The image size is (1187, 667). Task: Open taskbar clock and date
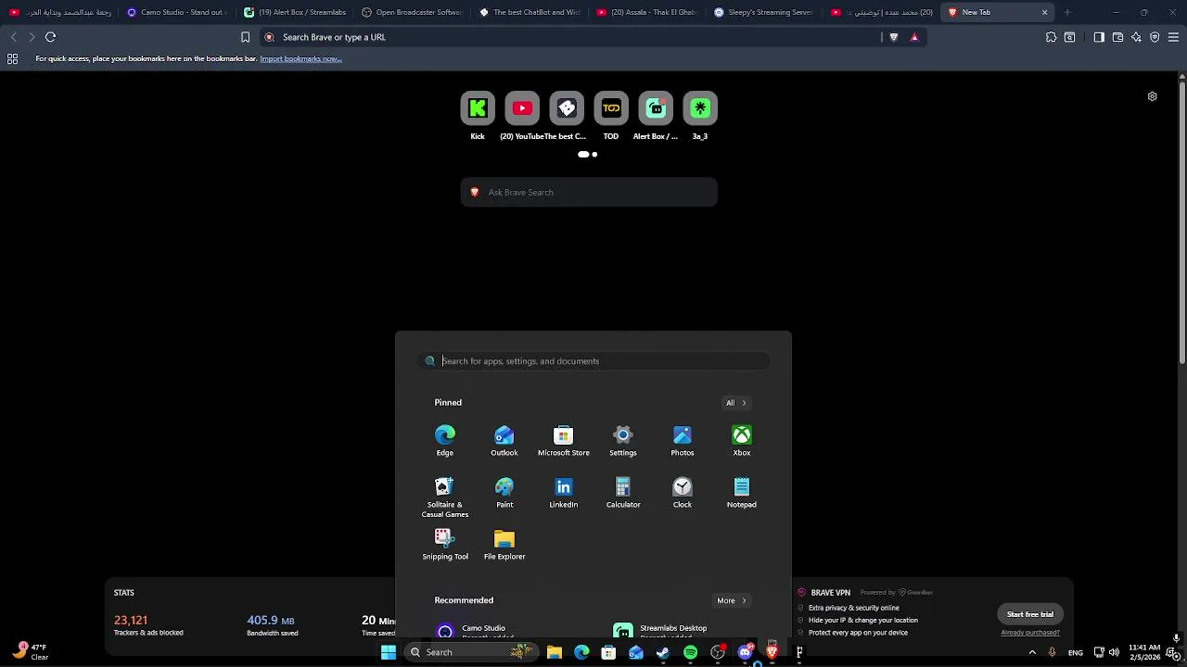pyautogui.click(x=1144, y=652)
